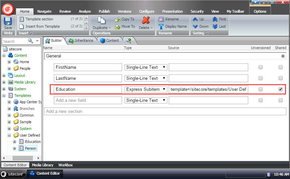Viewport: 290px width, 179px height.
Task: Collapse the User Defined folder in the tree
Action: click(x=9, y=135)
